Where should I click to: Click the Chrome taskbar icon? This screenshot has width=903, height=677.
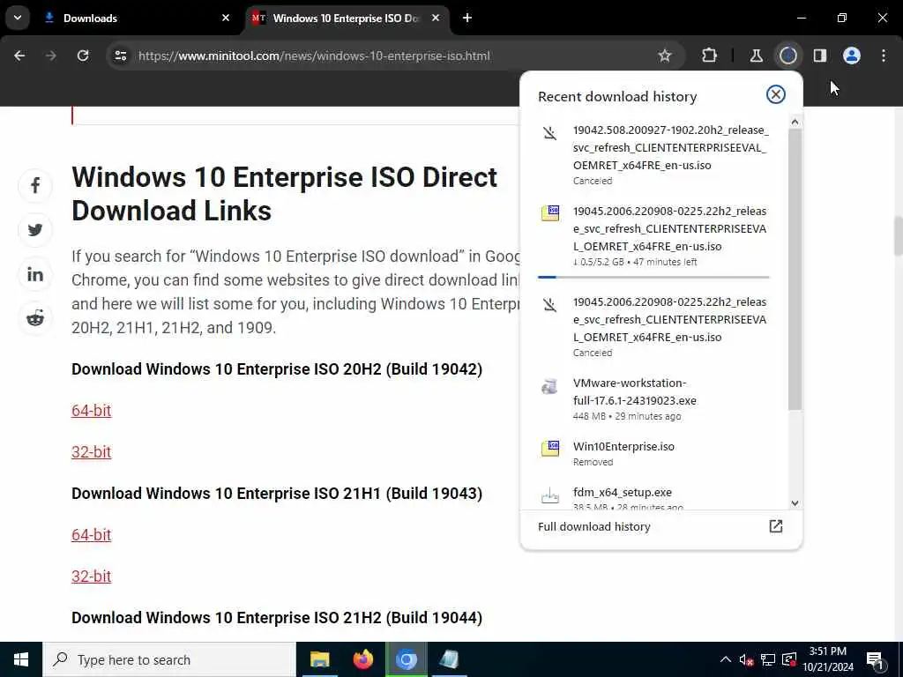tap(406, 659)
